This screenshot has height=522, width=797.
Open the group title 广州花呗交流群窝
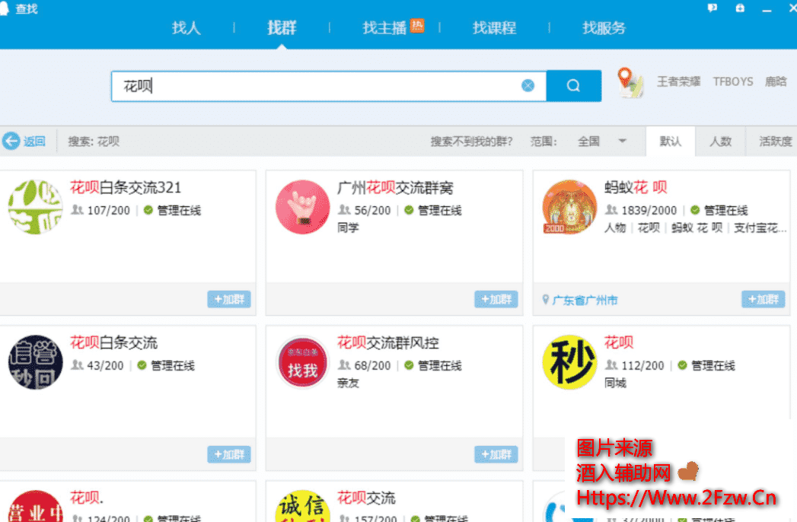click(395, 187)
